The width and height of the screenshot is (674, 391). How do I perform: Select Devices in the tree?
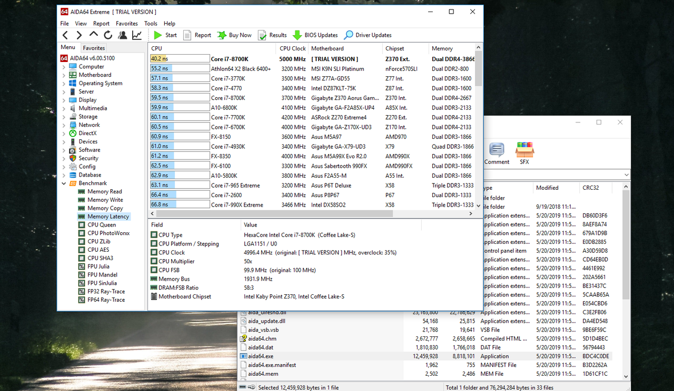click(88, 141)
